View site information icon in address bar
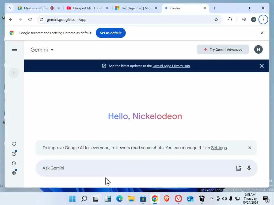Viewport: 274px width, 205px height. pos(41,19)
